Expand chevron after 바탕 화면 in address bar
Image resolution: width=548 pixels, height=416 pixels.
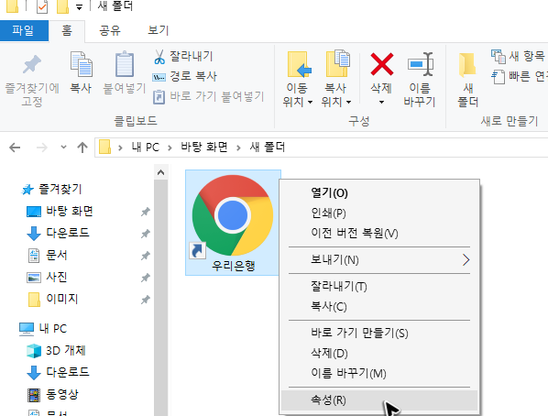[238, 148]
